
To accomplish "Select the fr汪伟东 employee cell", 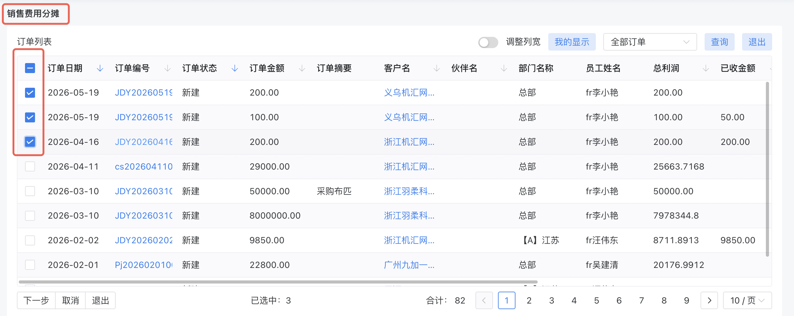I will point(602,240).
